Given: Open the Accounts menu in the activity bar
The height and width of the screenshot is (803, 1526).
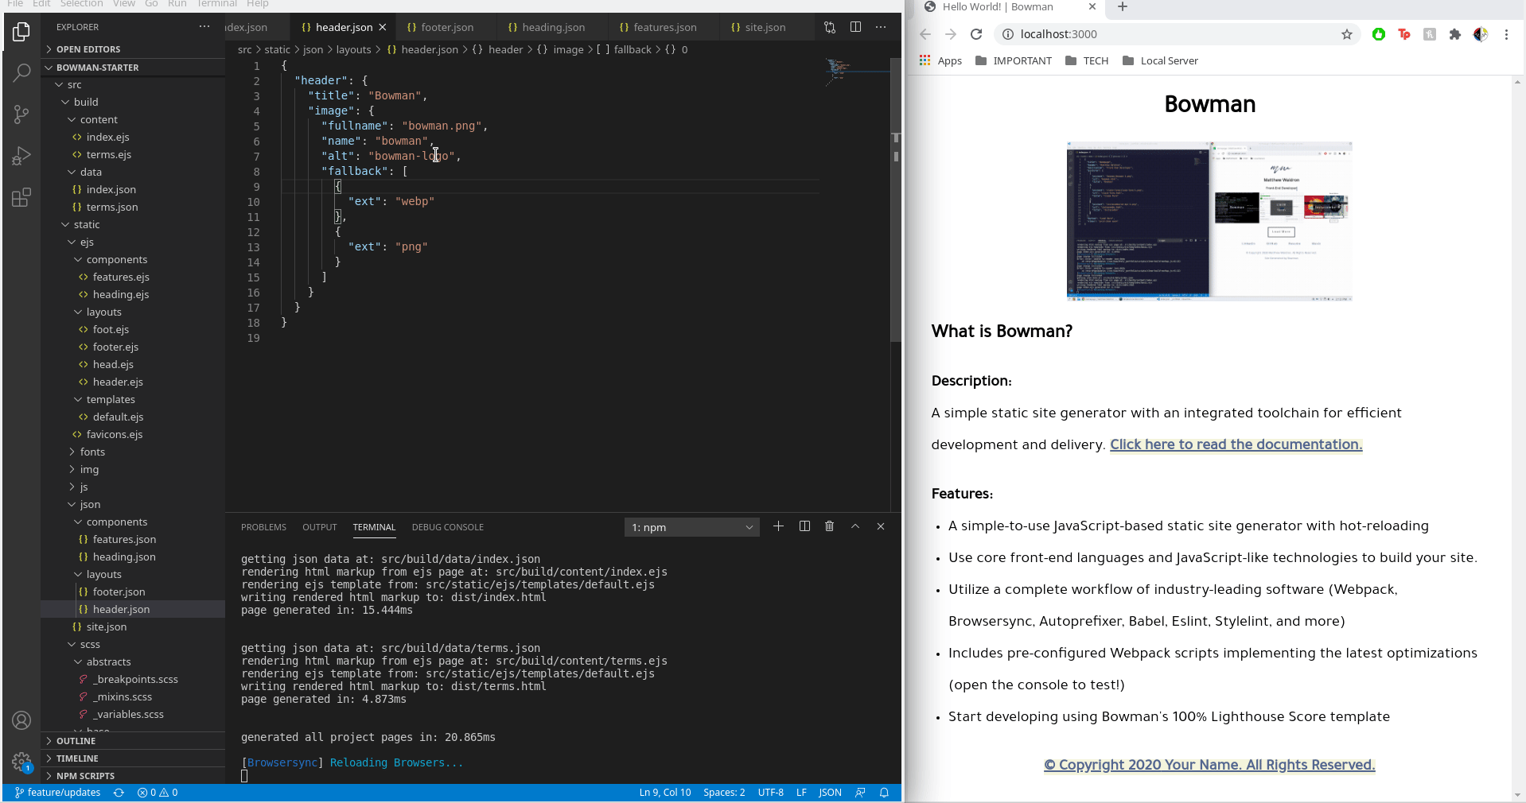Looking at the screenshot, I should [21, 720].
